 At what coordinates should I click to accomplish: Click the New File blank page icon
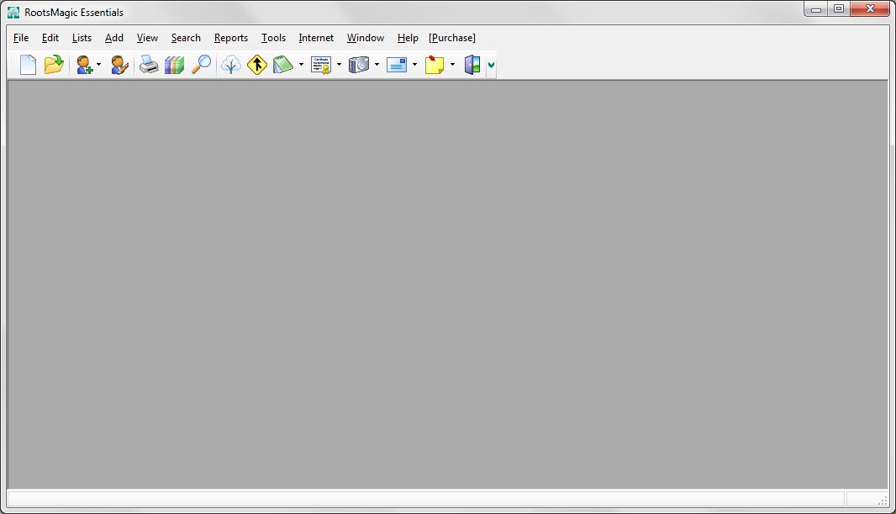click(27, 65)
